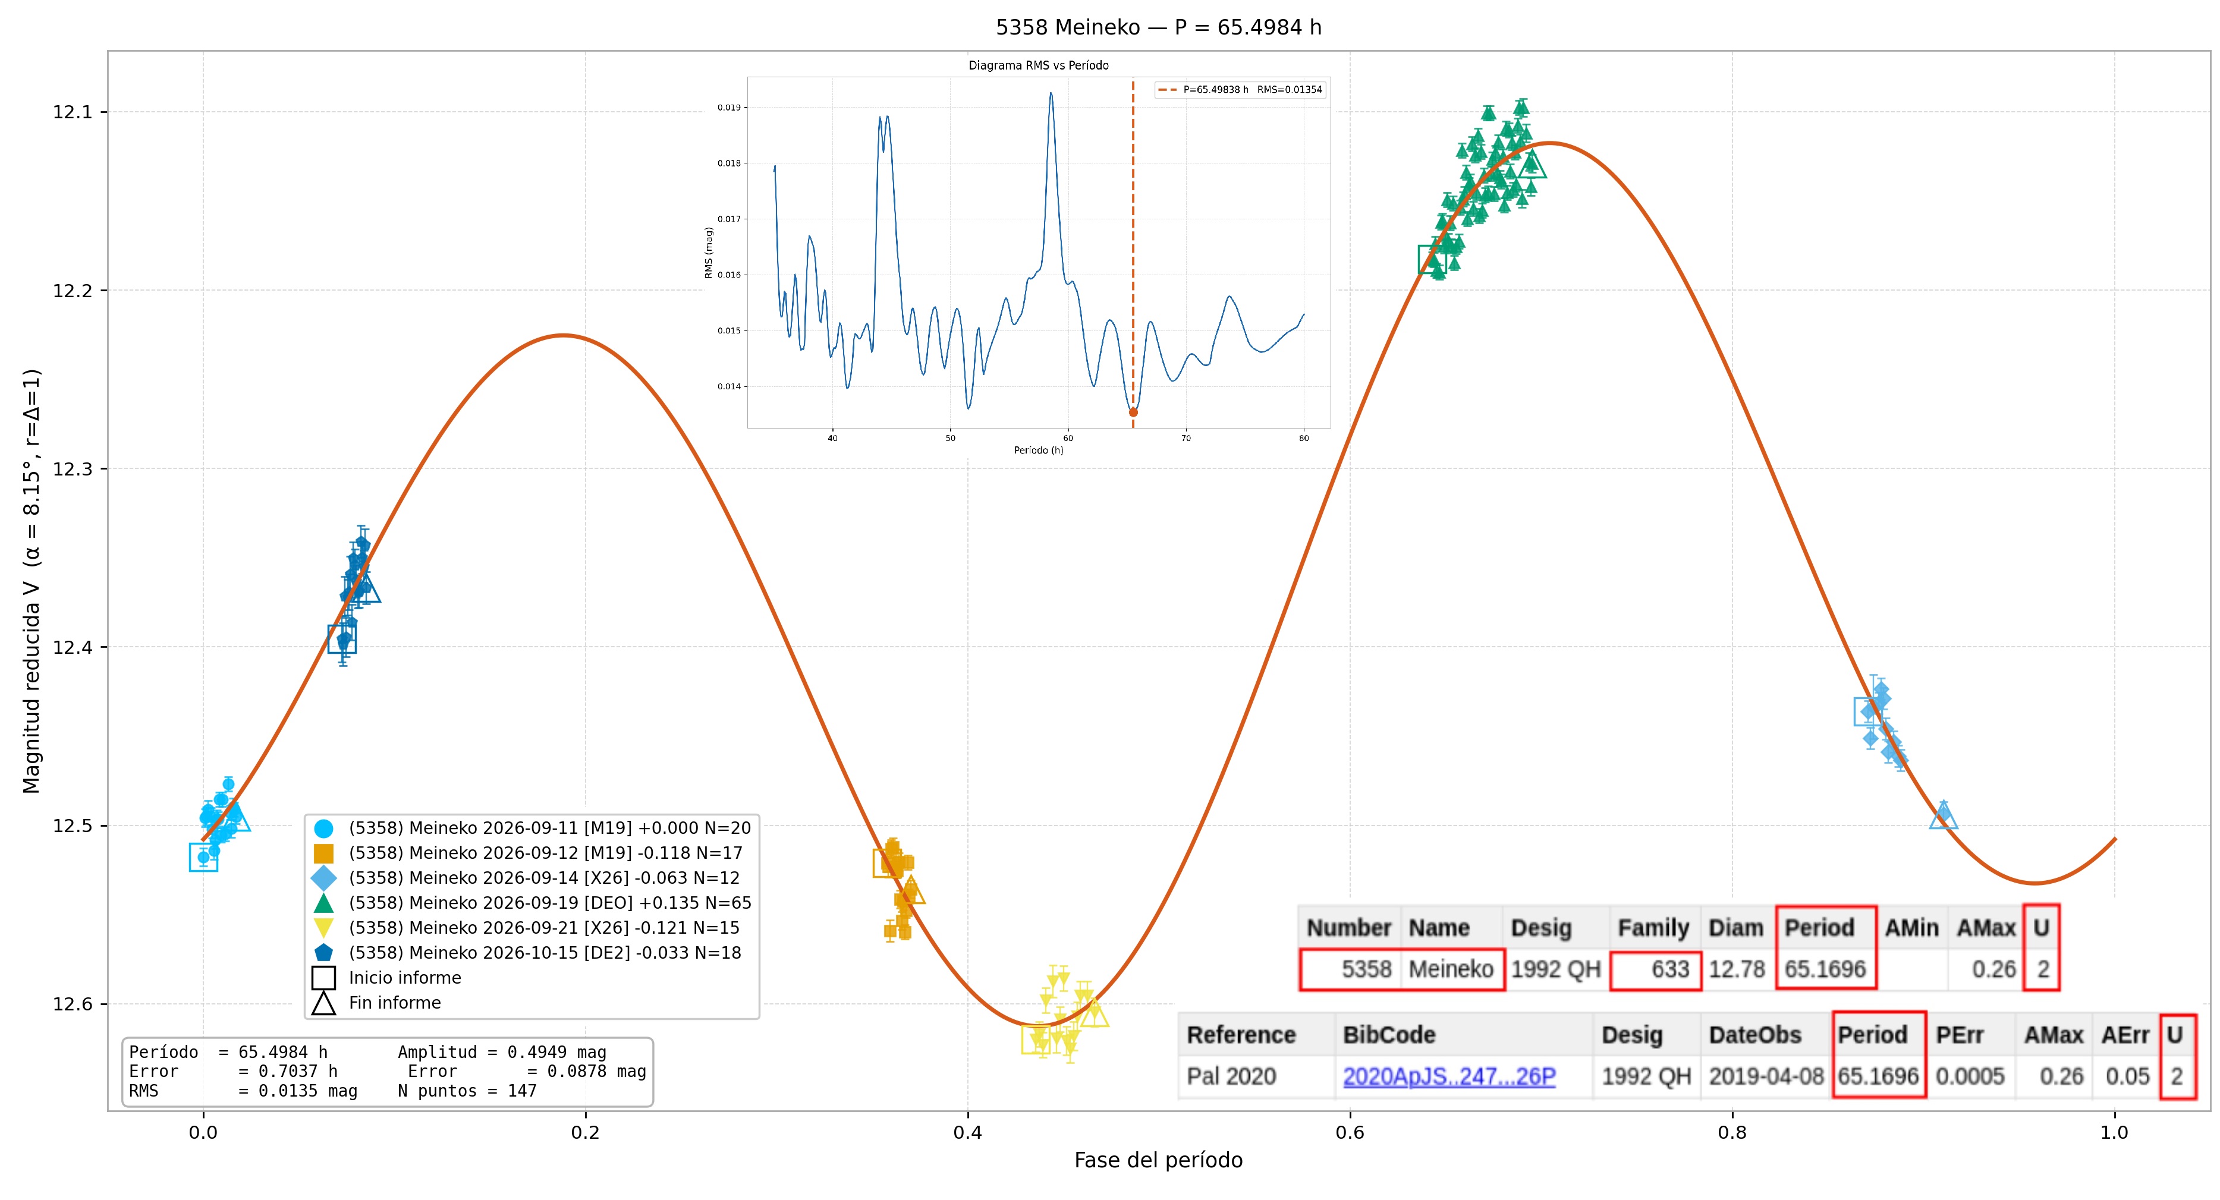This screenshot has width=2220, height=1200.
Task: Click the Inicio informe square symbol
Action: (x=323, y=978)
